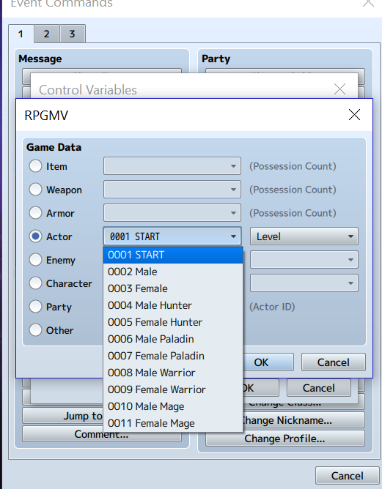Choose 0005 Female Hunter from list
This screenshot has width=382, height=489.
pyautogui.click(x=173, y=322)
